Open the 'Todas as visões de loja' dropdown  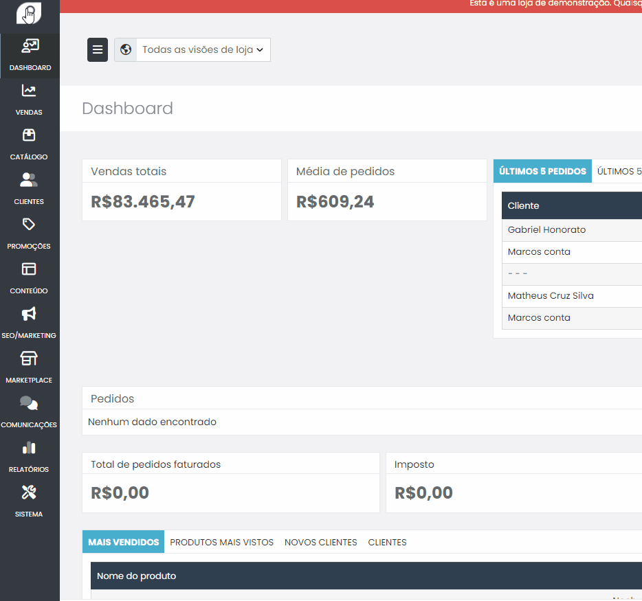click(203, 50)
